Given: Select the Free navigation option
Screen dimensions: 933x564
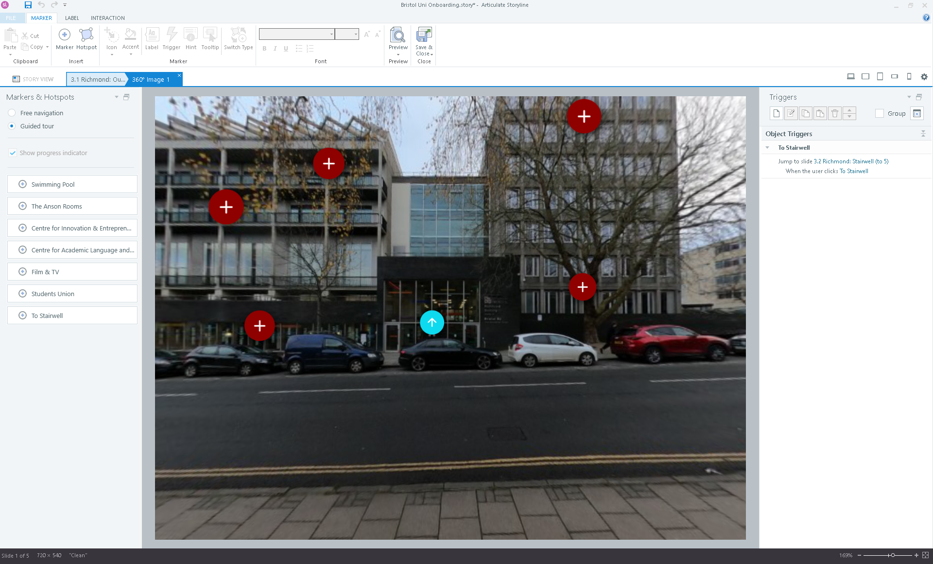Looking at the screenshot, I should [11, 113].
